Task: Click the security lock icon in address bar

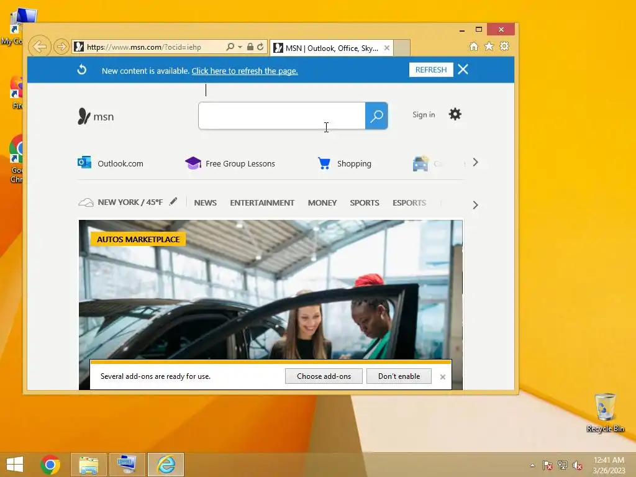Action: click(x=250, y=47)
